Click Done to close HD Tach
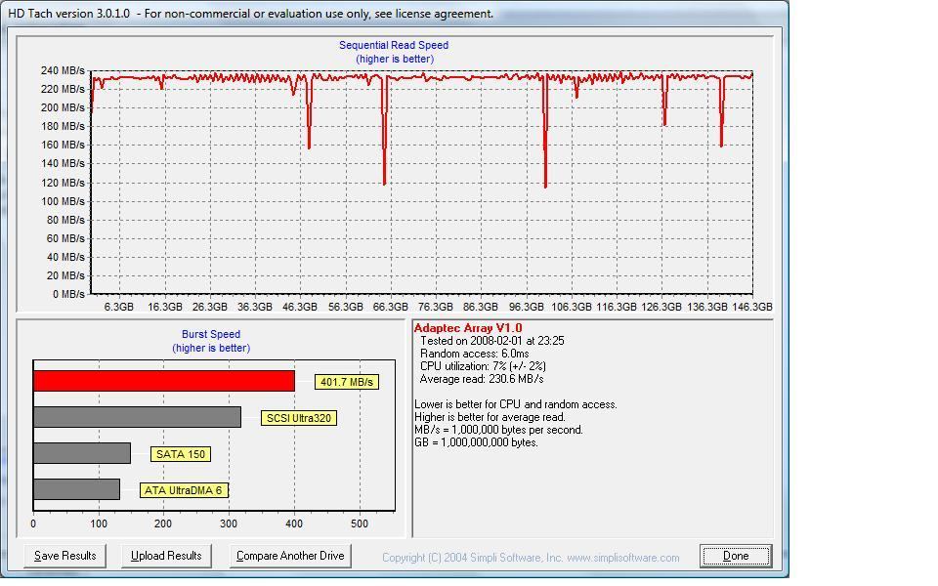Screen dimensions: 938x586 pos(735,556)
